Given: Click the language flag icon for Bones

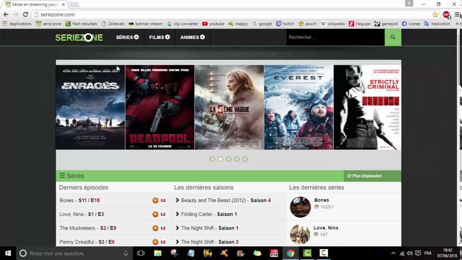Looking at the screenshot, I should click(x=163, y=200).
